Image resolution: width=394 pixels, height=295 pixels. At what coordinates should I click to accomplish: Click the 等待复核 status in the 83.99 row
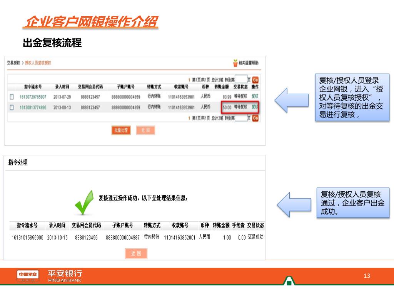240,96
